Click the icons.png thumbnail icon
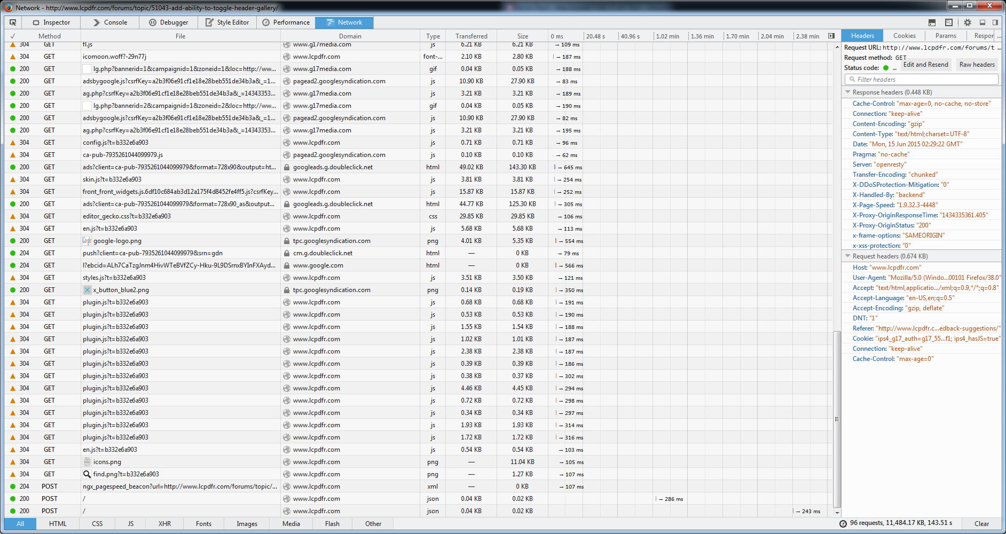The width and height of the screenshot is (1006, 534). (87, 462)
